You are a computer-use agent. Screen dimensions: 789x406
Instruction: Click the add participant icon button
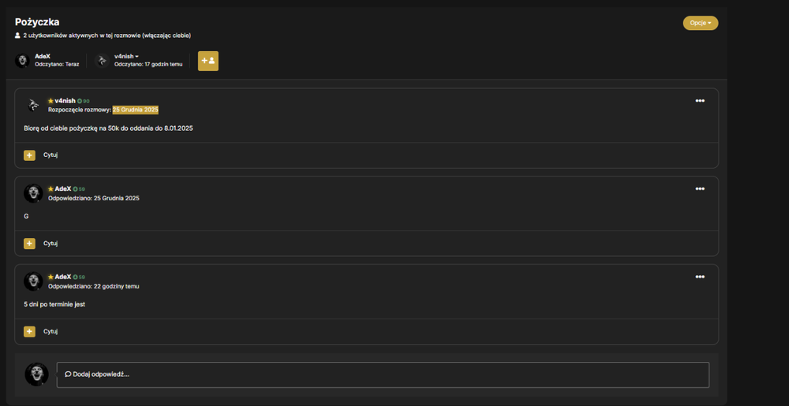[208, 61]
